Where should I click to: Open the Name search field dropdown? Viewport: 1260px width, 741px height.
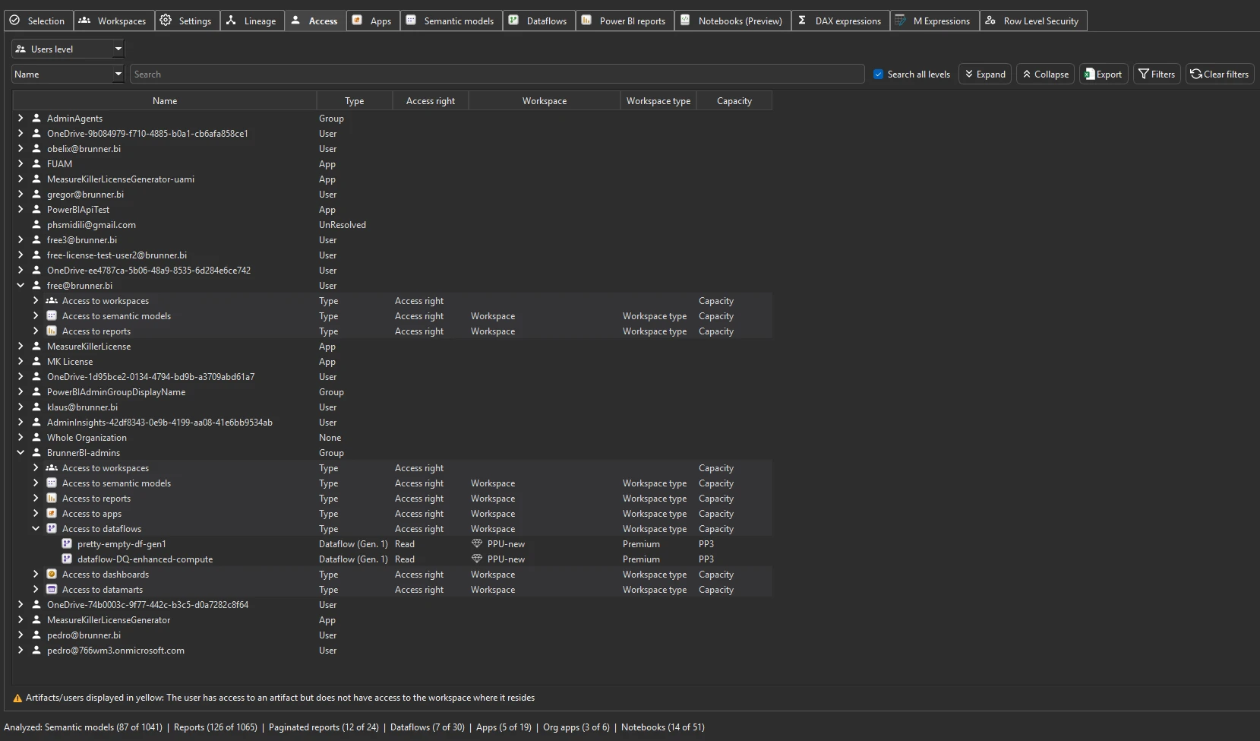tap(68, 74)
